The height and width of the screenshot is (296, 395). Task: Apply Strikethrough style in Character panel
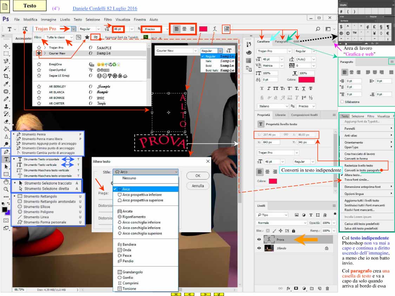coord(311,89)
